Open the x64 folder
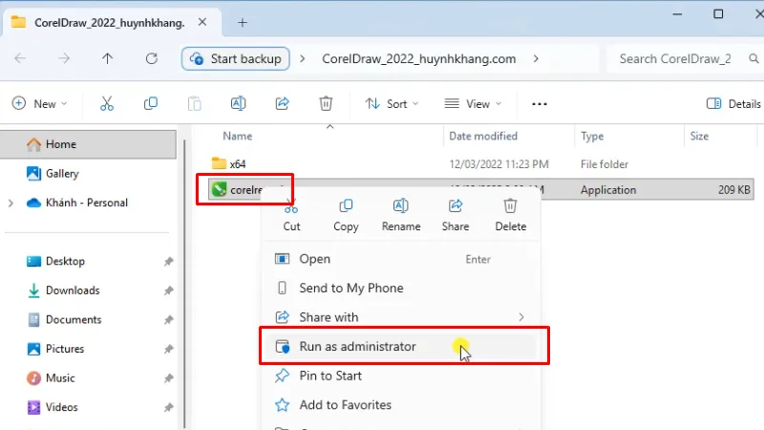Viewport: 764px width, 430px height. tap(238, 163)
